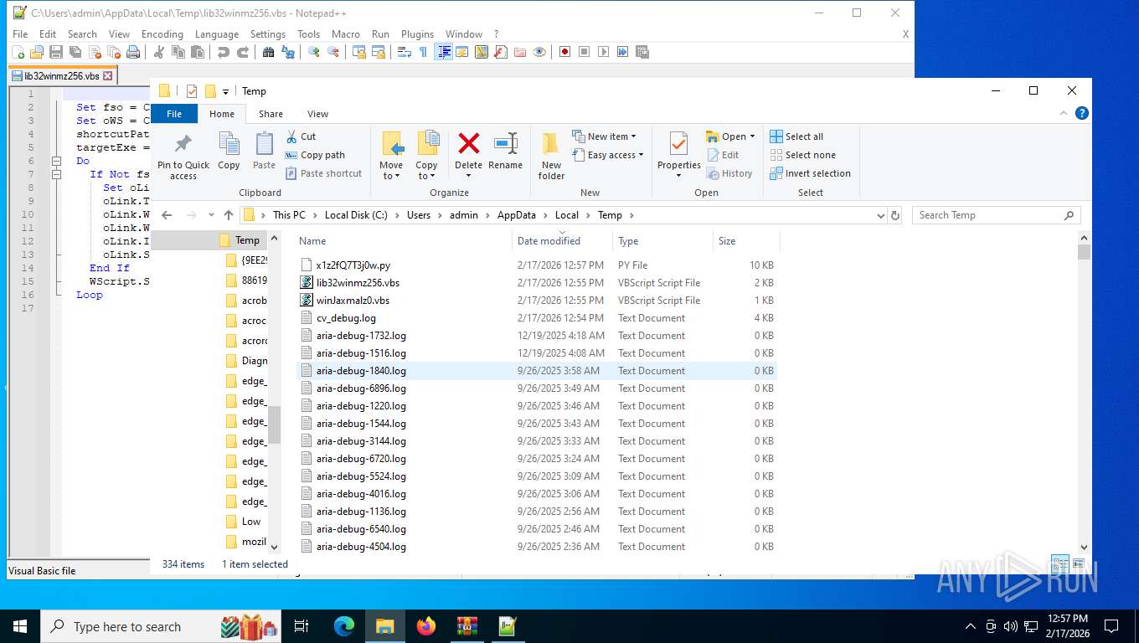Click the red Delete icon
Screen dimensions: 1139x643
(469, 144)
